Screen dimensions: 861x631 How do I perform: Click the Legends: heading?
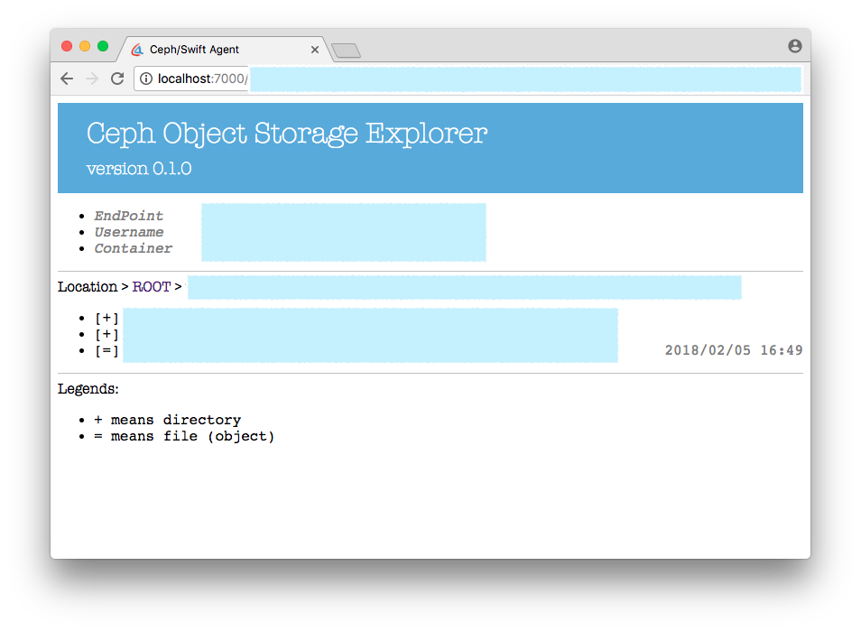pos(88,389)
